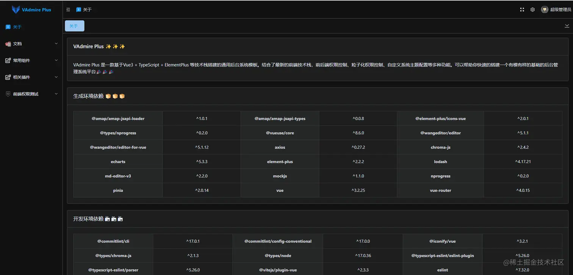Image resolution: width=573 pixels, height=275 pixels.
Task: Click the ^8.6.0 version cell
Action: [358, 133]
